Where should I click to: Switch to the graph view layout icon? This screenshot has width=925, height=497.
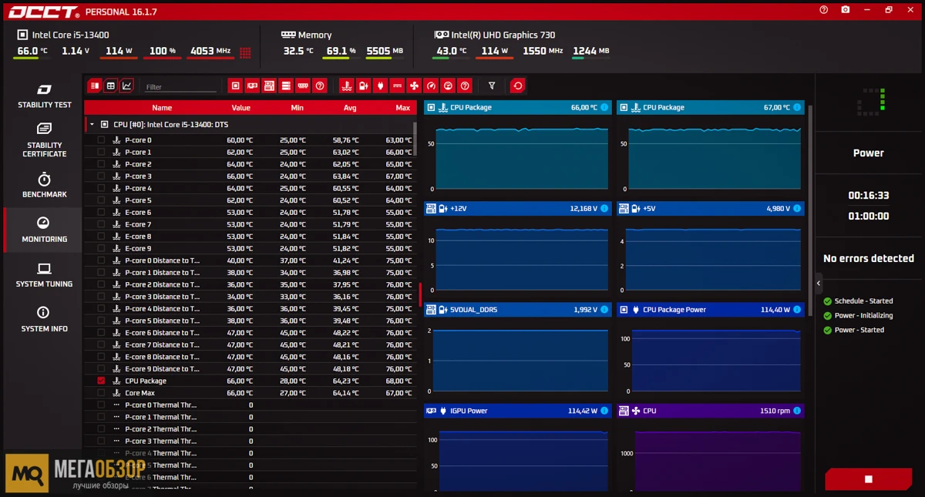[127, 86]
